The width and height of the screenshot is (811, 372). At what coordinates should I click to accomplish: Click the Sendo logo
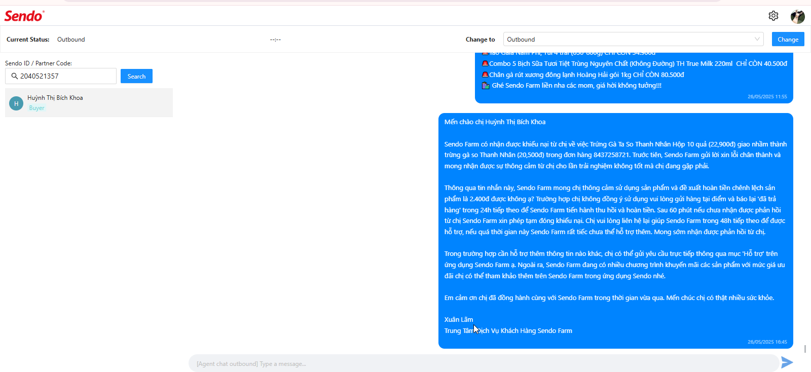click(24, 16)
